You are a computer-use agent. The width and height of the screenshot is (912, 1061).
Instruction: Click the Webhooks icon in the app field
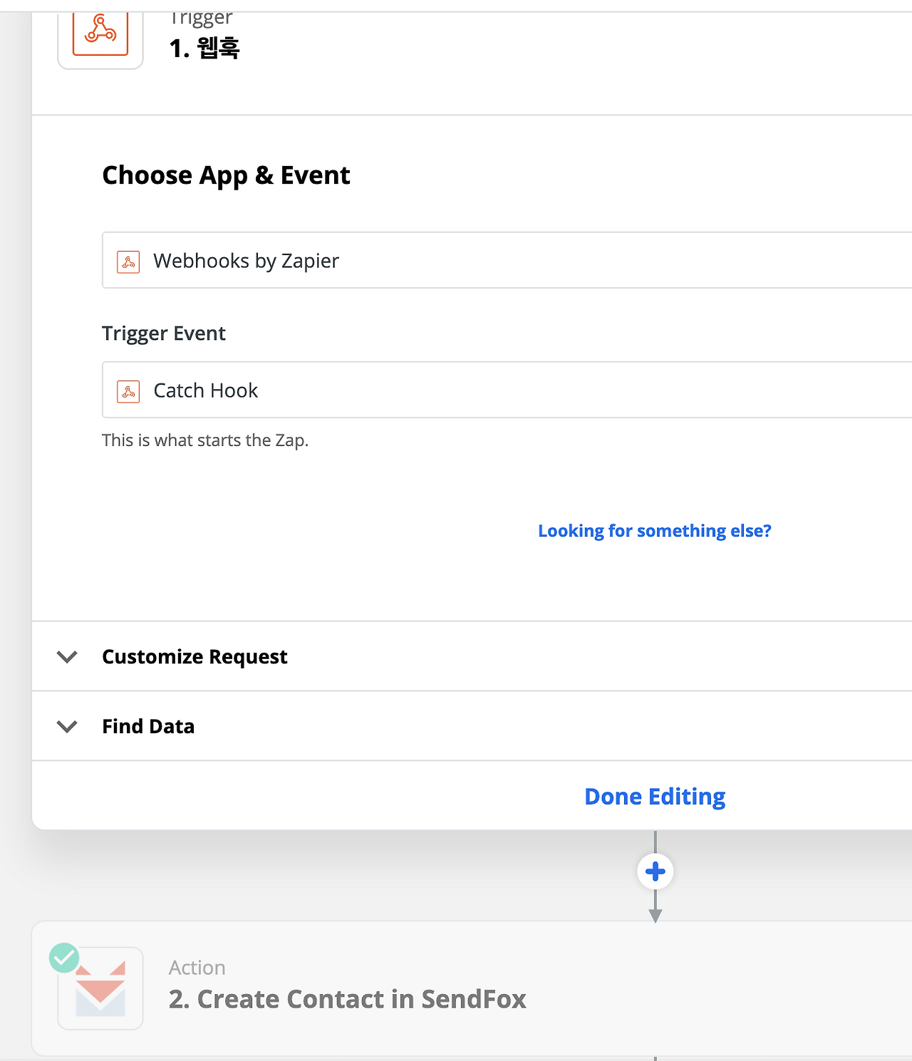128,262
